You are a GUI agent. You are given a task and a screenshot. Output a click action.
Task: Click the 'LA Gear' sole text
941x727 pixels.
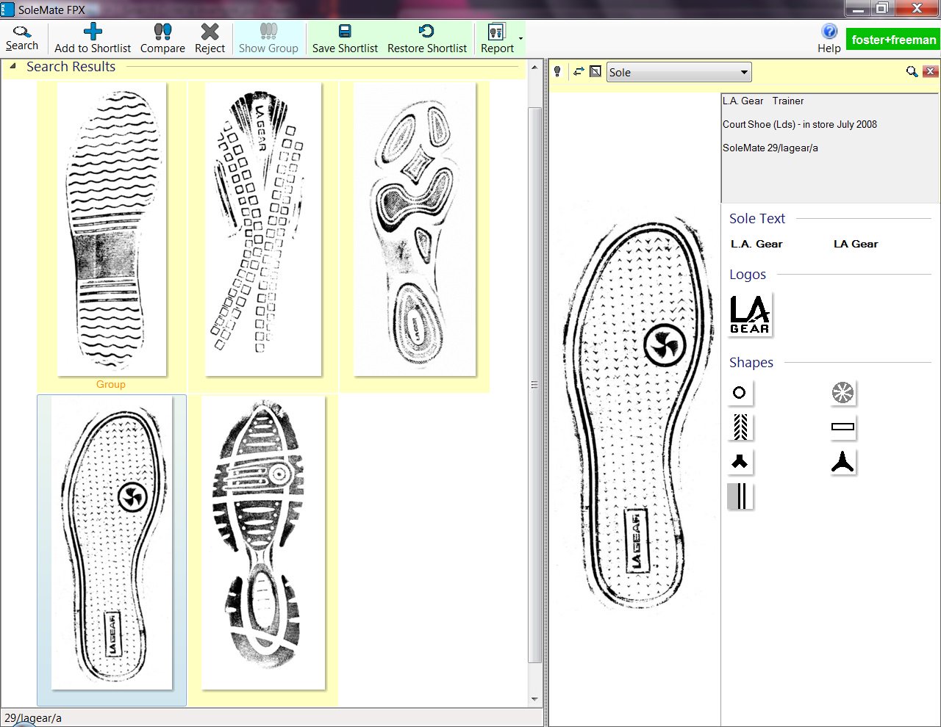pyautogui.click(x=856, y=244)
